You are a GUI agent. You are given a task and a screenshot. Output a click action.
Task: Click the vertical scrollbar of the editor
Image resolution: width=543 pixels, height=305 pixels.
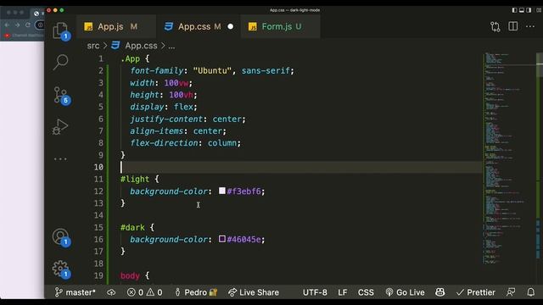540,169
